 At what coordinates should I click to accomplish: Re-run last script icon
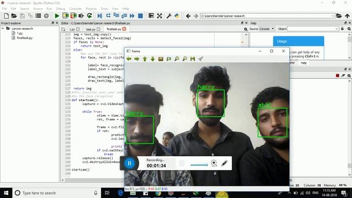(x=89, y=16)
